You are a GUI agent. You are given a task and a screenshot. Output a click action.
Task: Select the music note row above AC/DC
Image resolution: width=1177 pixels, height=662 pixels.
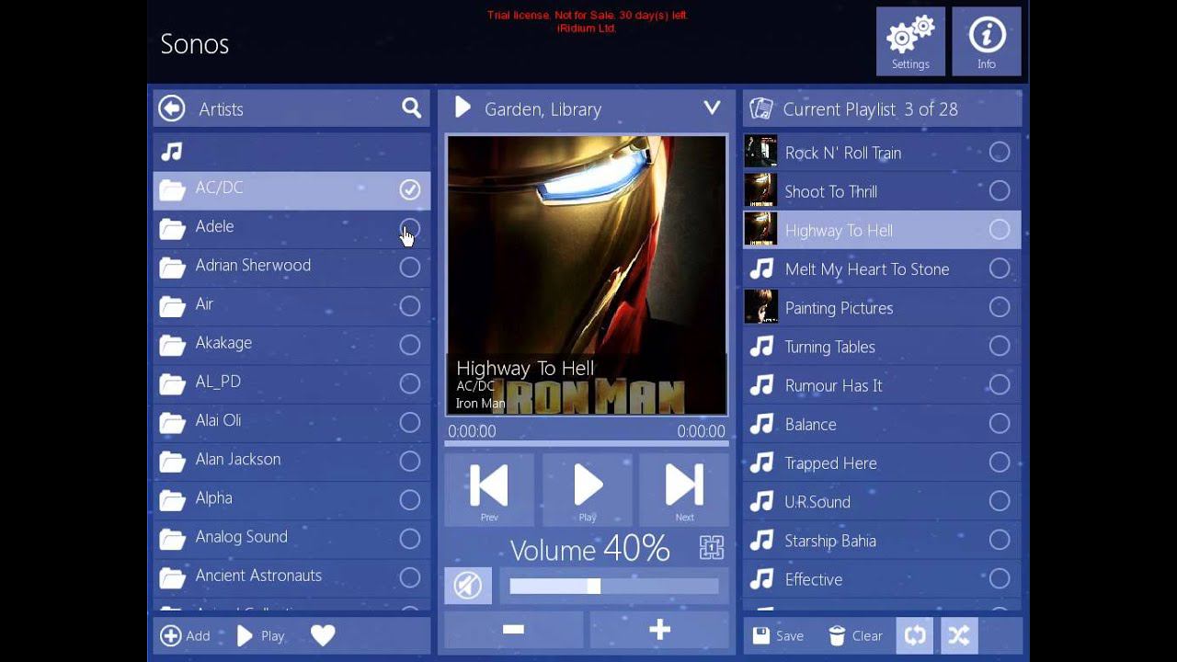pos(291,151)
